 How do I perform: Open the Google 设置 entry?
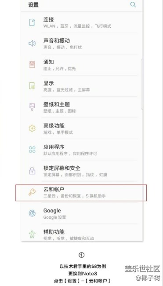pyautogui.click(x=82, y=213)
